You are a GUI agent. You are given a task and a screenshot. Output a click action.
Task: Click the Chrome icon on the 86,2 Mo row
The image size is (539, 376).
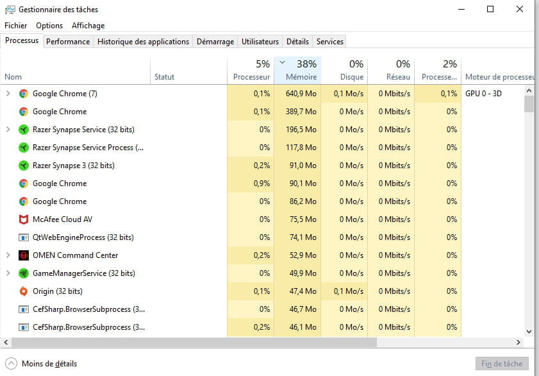pyautogui.click(x=23, y=201)
